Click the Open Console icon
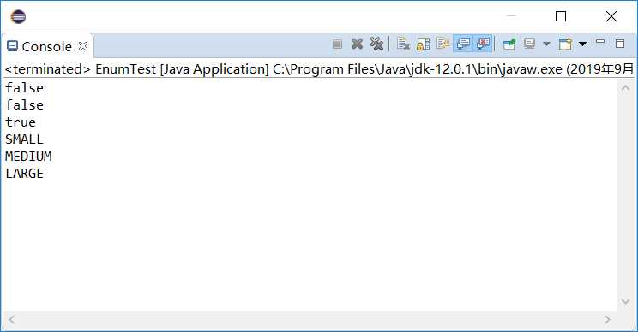This screenshot has height=332, width=638. pos(566,44)
